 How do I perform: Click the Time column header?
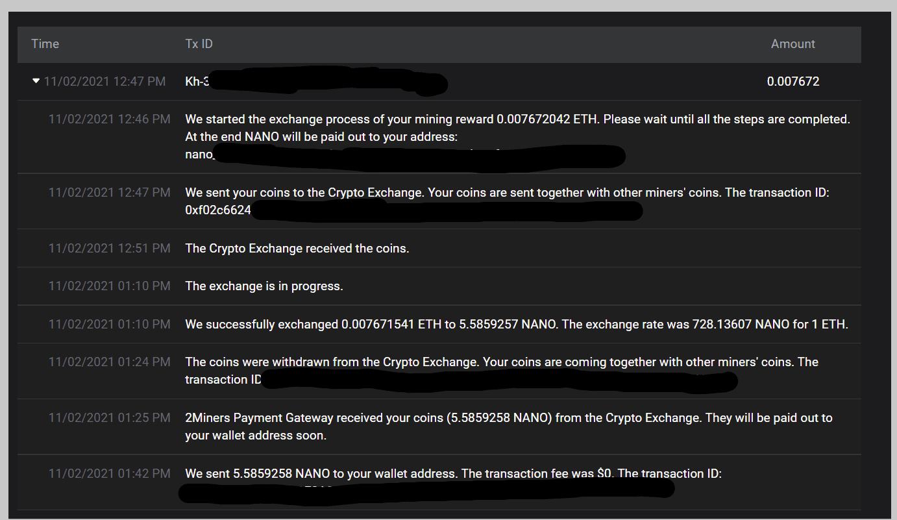tap(45, 44)
